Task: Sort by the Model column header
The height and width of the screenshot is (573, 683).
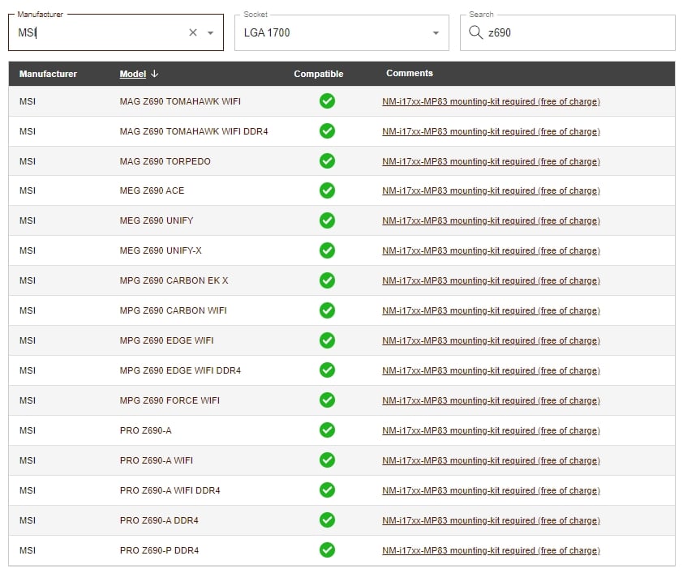Action: coord(132,74)
